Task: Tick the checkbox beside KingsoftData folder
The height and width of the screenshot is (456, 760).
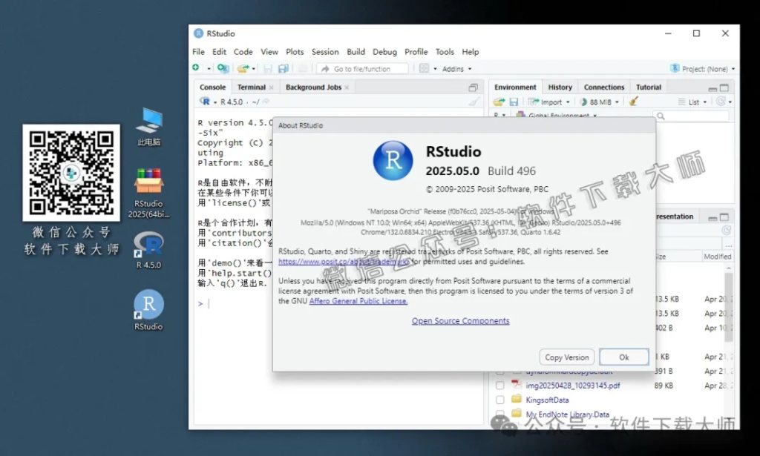Action: pyautogui.click(x=501, y=400)
